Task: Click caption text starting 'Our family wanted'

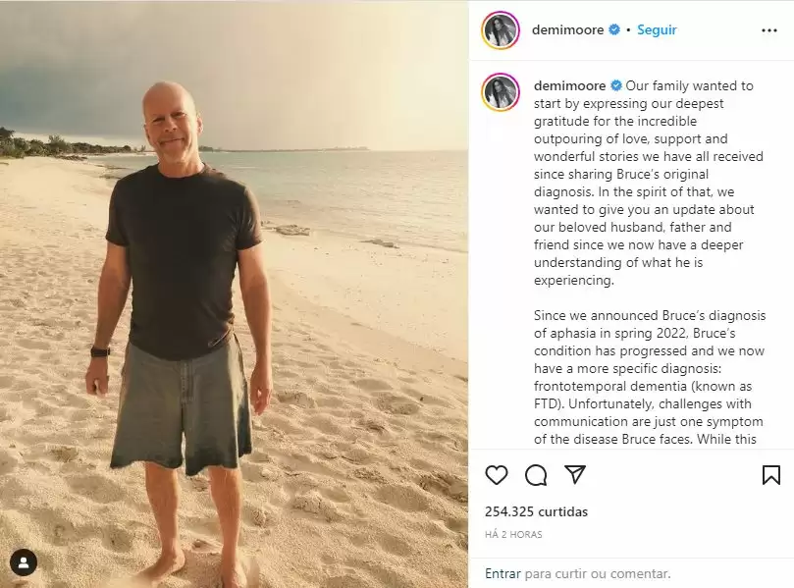Action: [648, 183]
